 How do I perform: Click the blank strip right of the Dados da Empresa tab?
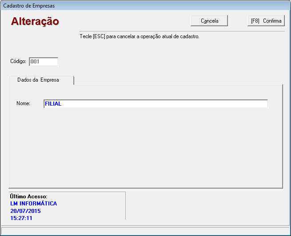click(178, 80)
